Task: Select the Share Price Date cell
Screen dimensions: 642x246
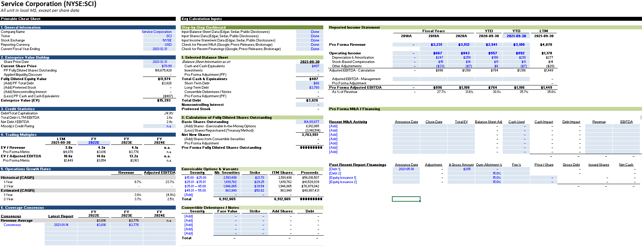Action: [159, 62]
